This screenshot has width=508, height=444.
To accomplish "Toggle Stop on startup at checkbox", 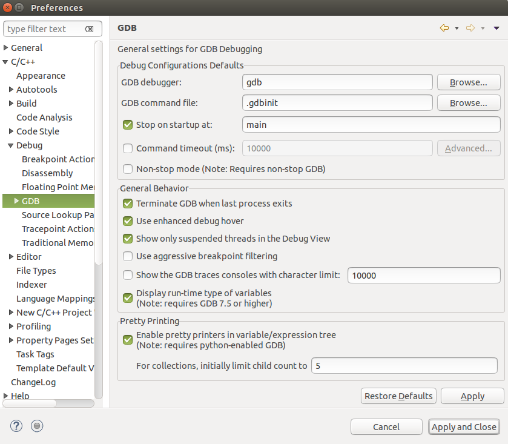I will click(128, 125).
